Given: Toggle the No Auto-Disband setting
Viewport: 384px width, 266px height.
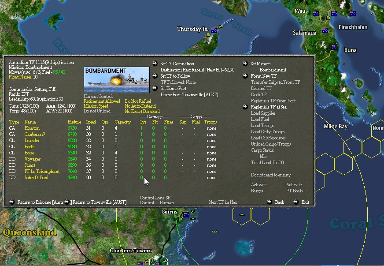Looking at the screenshot, I should 140,106.
